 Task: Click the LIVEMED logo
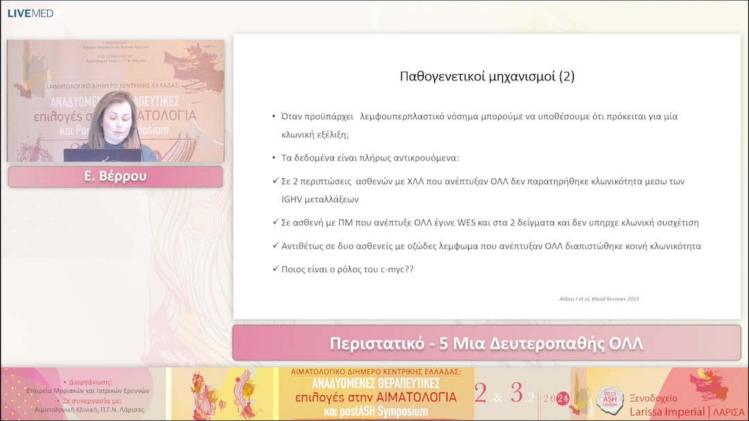31,13
